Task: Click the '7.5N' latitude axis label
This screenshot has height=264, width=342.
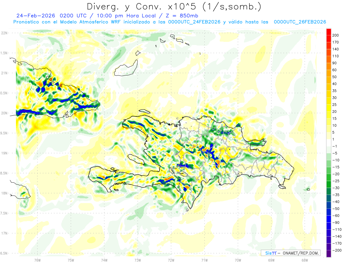Action: (4, 213)
